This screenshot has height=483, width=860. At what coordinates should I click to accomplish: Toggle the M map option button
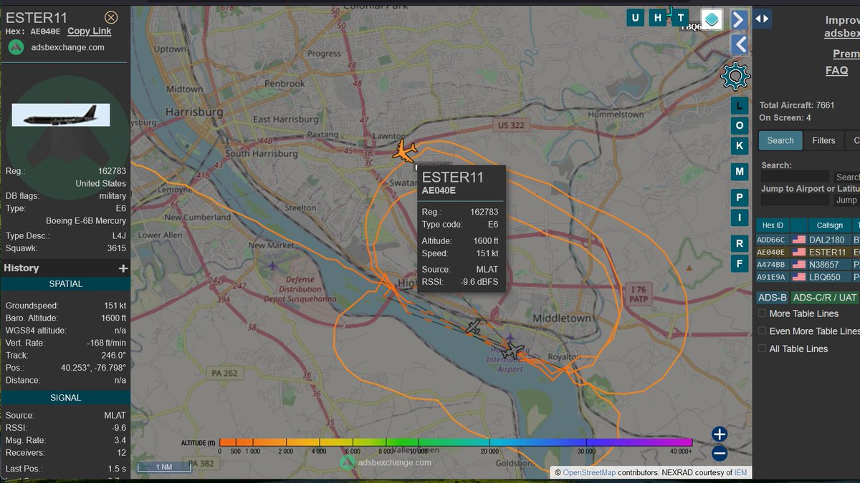tap(740, 172)
